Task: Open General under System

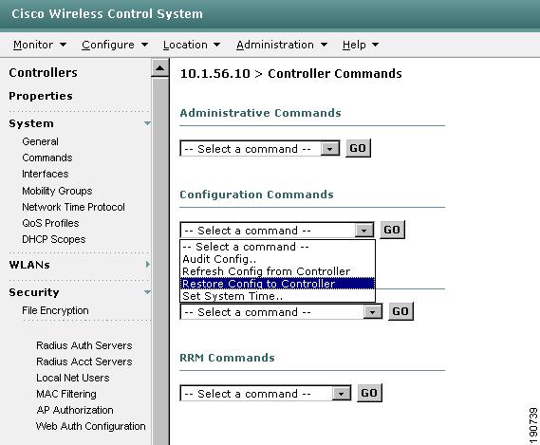Action: point(40,141)
